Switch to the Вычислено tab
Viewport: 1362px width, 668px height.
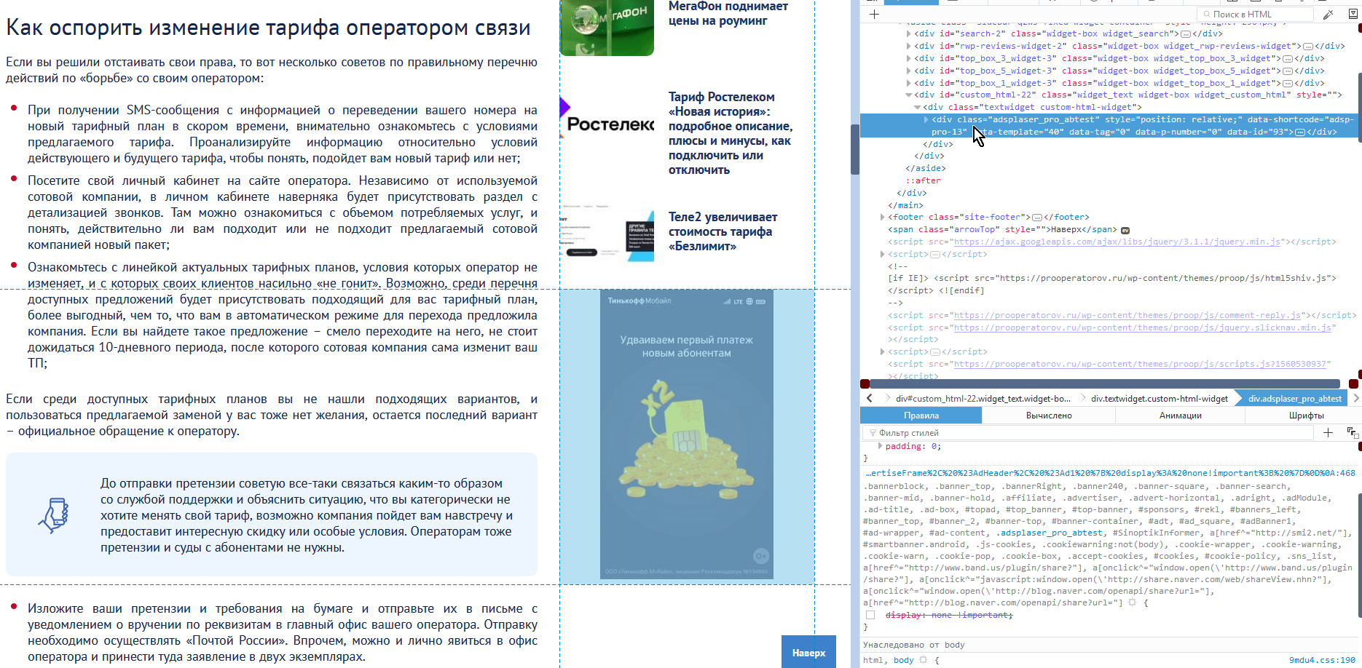click(x=1050, y=415)
